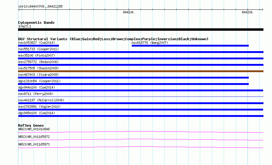The height and width of the screenshot is (165, 272).
Task: Click the thin blue nsv8711 variant line
Action: click(141, 97)
